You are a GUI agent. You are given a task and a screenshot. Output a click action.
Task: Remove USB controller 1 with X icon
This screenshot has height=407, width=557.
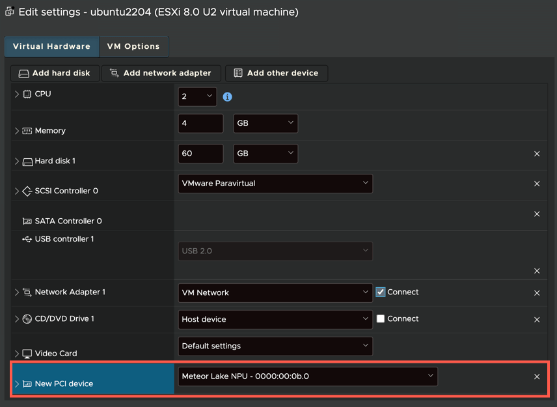point(537,270)
